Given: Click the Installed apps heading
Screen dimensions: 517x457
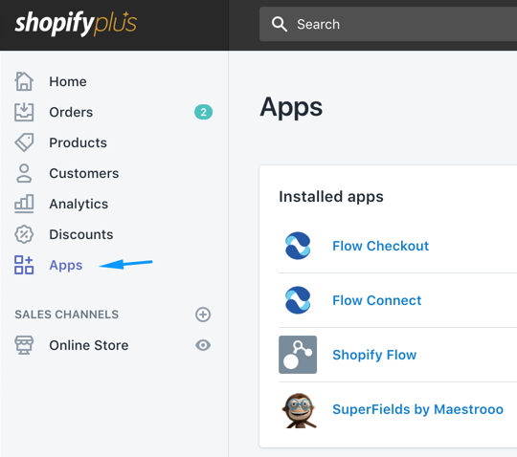Looking at the screenshot, I should click(331, 197).
